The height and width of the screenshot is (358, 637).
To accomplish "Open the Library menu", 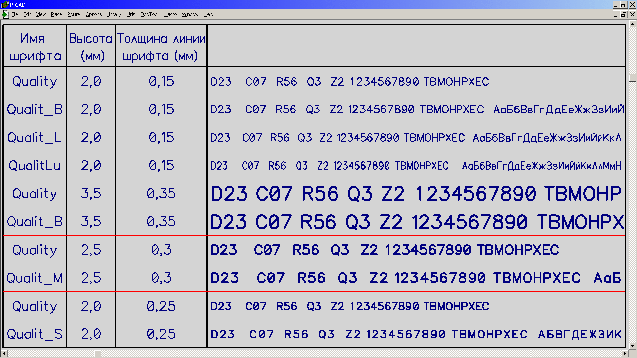I will click(114, 14).
